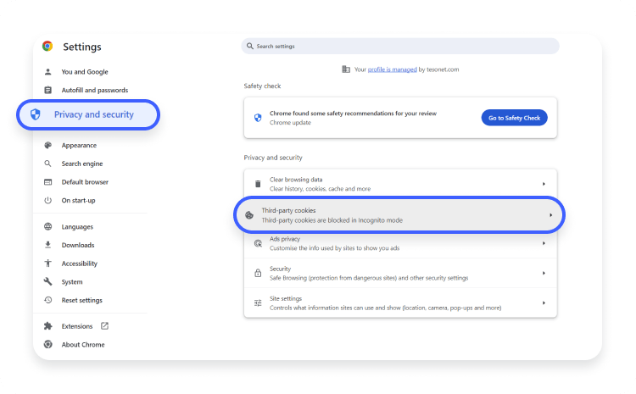This screenshot has height=394, width=636.
Task: Click the trash icon for Clear browsing data
Action: pyautogui.click(x=258, y=184)
